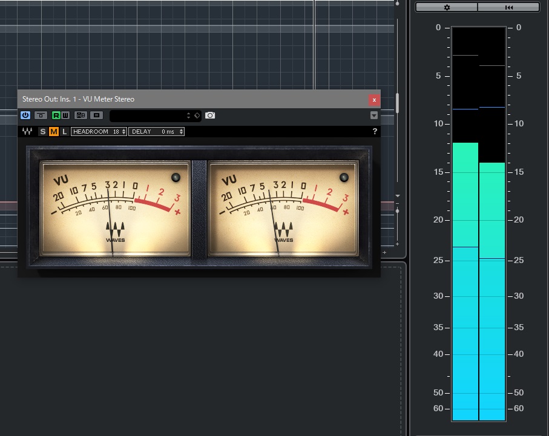Open meter settings gear button
Image resolution: width=549 pixels, height=436 pixels.
click(447, 7)
